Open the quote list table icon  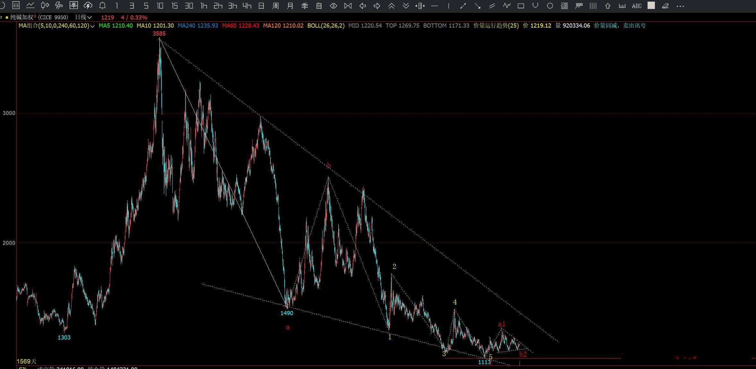pos(16,5)
